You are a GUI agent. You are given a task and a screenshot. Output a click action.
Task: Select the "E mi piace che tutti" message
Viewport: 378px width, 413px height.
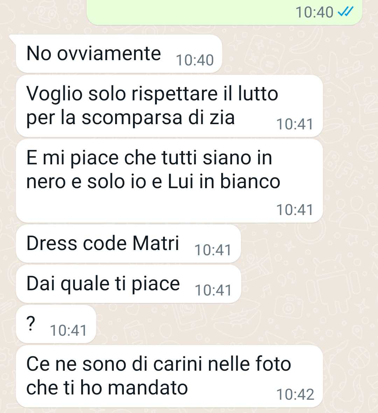click(x=169, y=181)
